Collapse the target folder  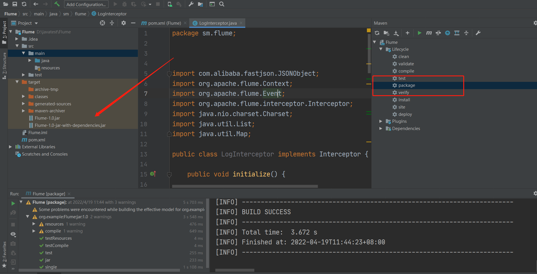click(x=17, y=82)
